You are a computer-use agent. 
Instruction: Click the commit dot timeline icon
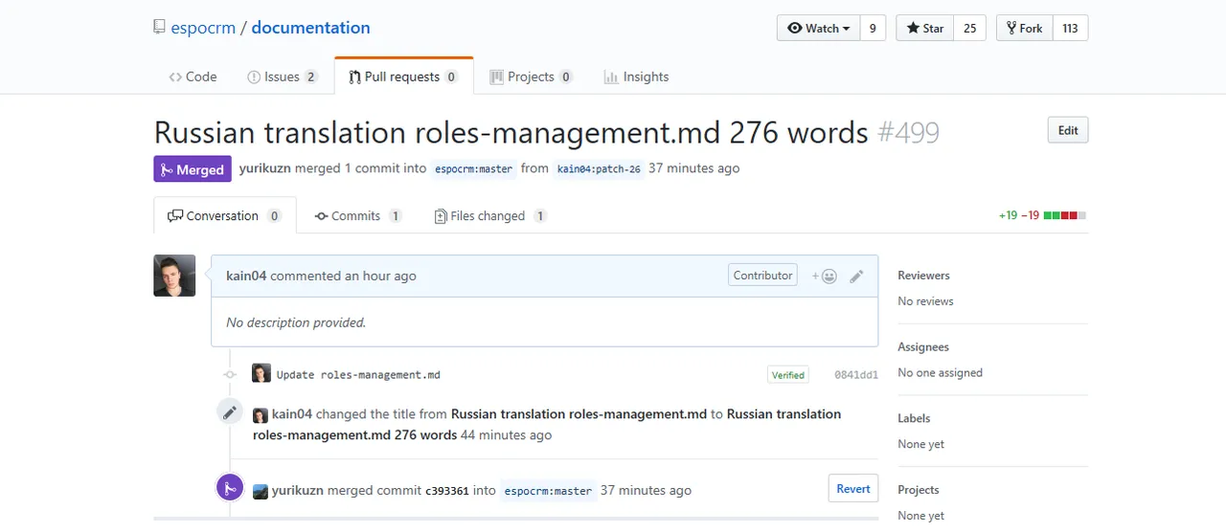[x=229, y=375]
